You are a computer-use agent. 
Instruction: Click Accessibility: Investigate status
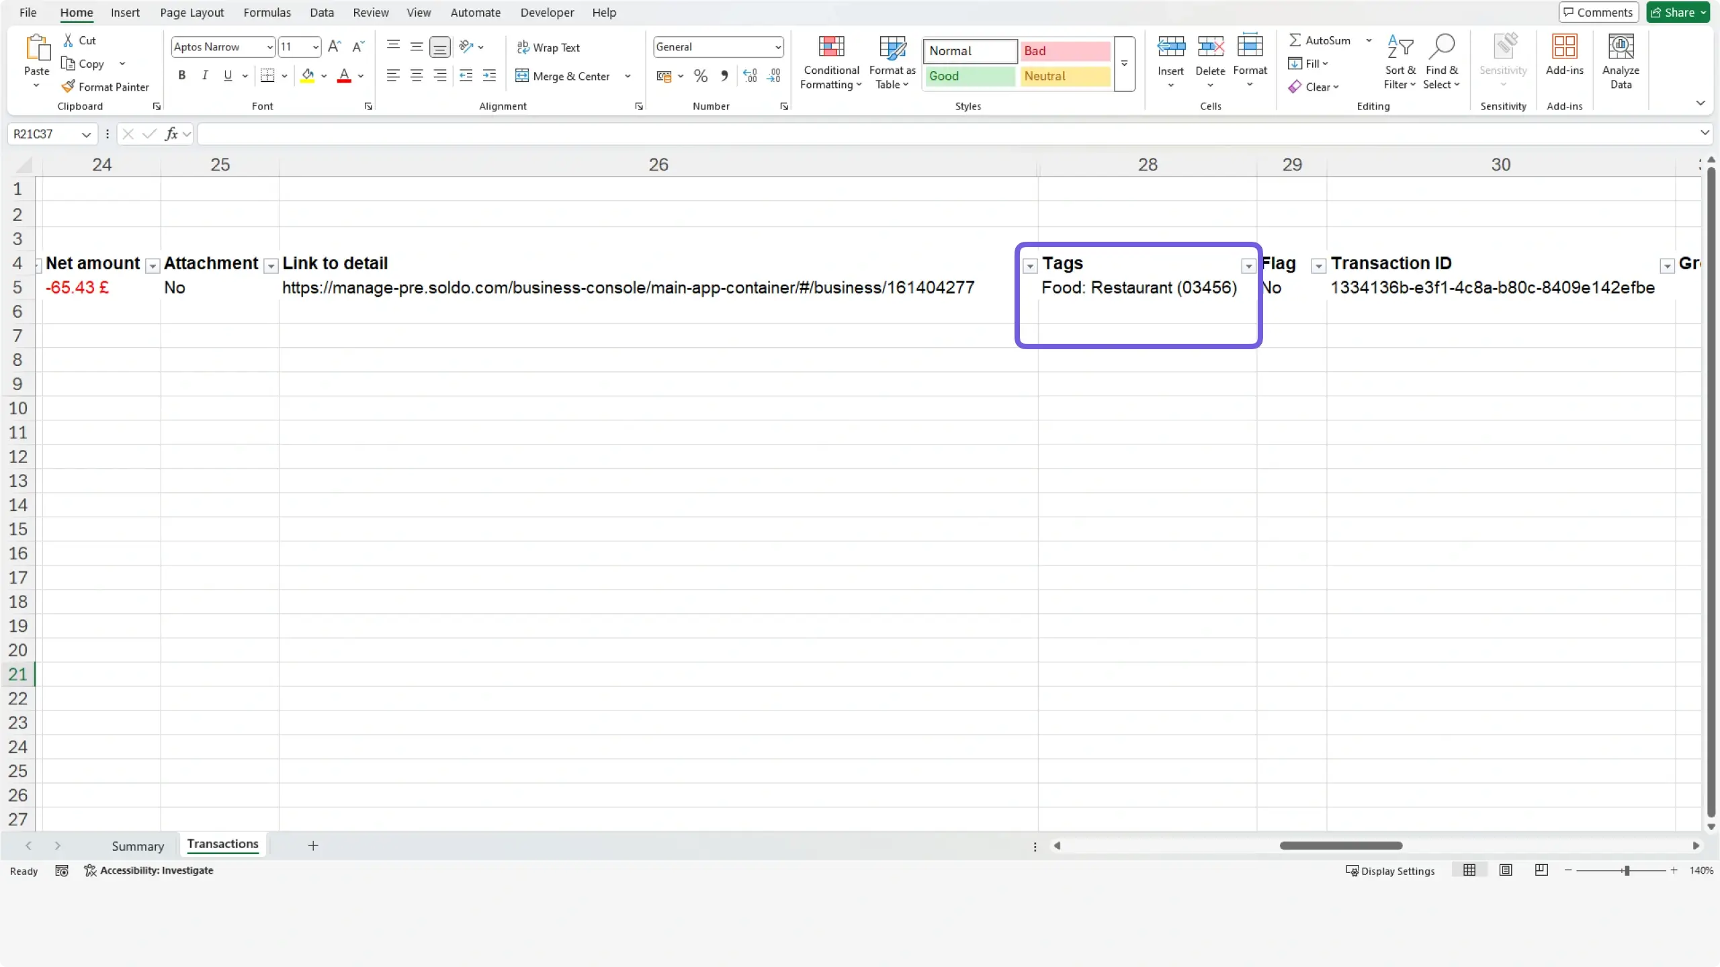click(x=148, y=870)
